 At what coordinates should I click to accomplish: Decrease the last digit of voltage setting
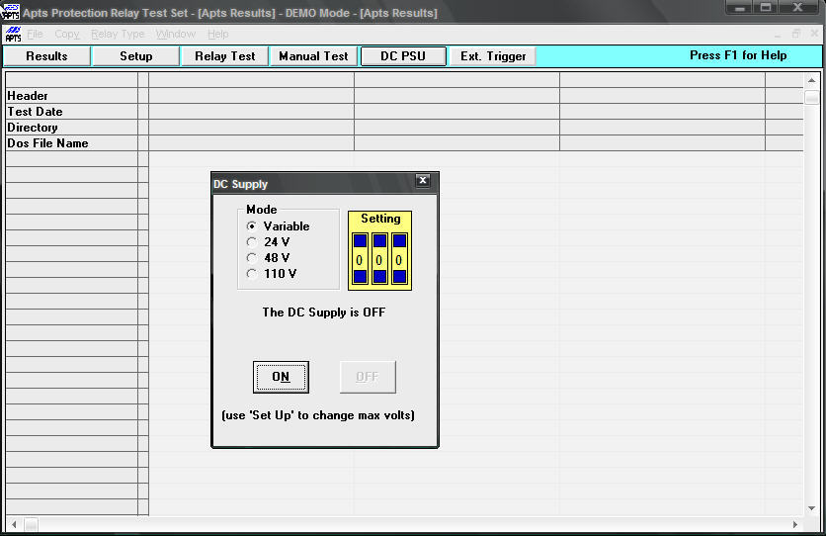pyautogui.click(x=399, y=276)
